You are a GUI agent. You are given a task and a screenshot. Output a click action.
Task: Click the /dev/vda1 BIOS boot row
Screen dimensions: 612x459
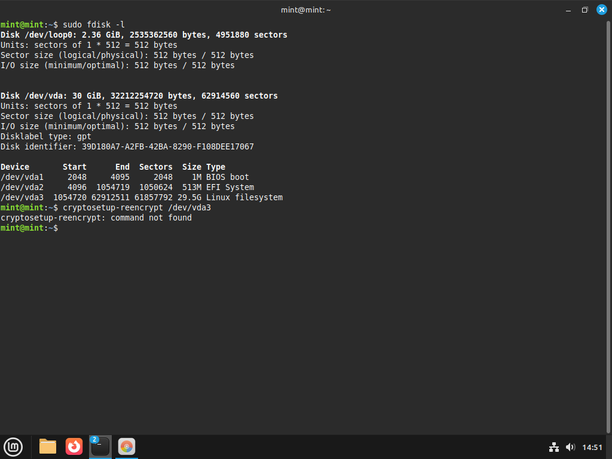[124, 177]
